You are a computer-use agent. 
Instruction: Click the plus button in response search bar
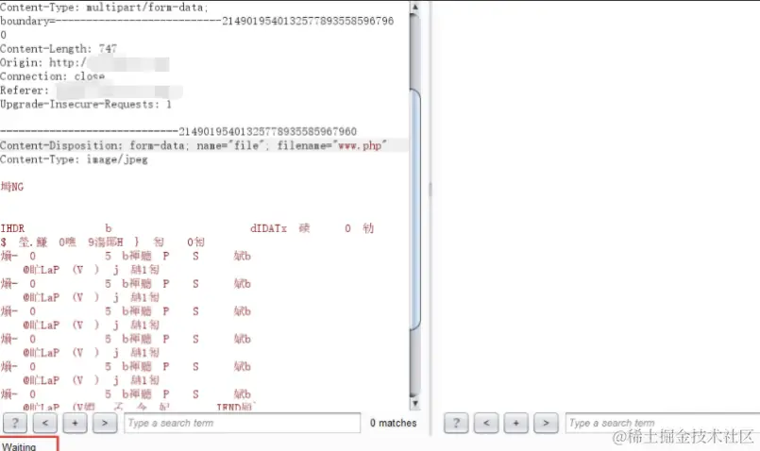click(x=516, y=423)
